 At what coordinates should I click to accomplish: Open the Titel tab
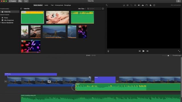point(52,5)
